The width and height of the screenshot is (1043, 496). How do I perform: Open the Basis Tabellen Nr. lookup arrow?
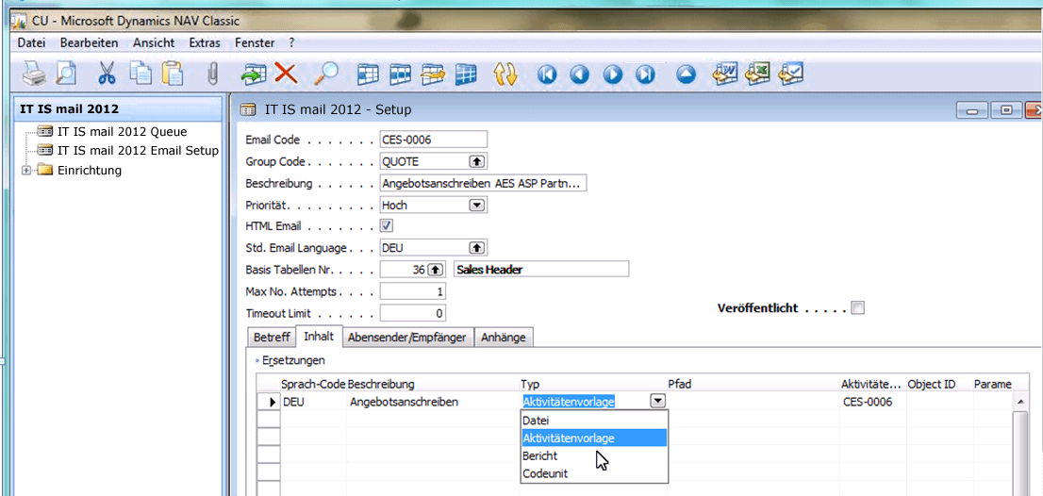tap(435, 270)
